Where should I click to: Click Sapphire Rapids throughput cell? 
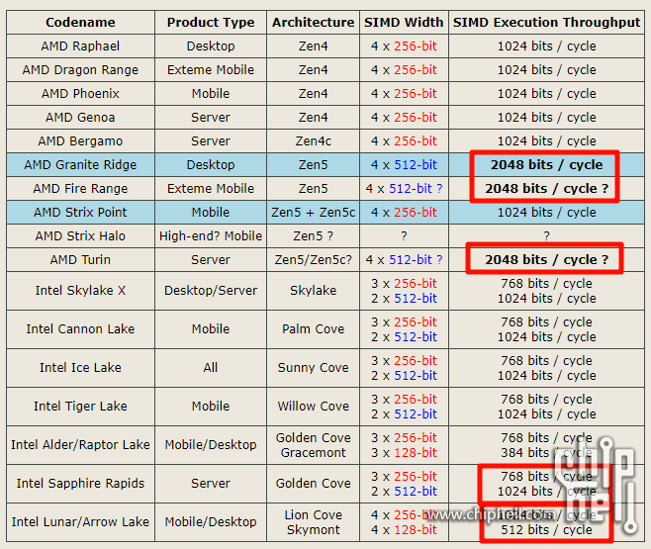(546, 484)
